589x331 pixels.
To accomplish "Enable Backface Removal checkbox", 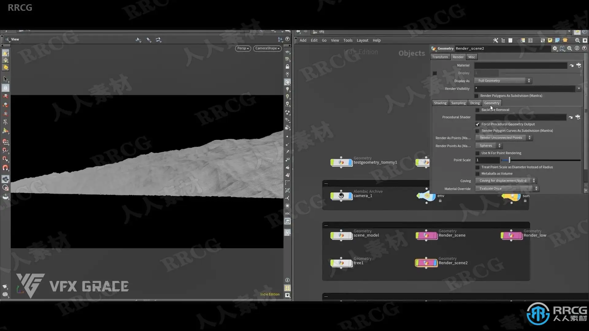I will [477, 110].
